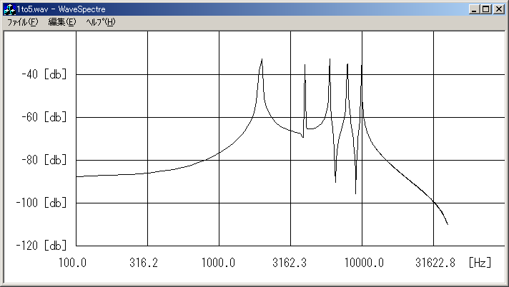Click the -100 [db] axis label
Viewport: 509px width, 287px height.
[41, 203]
